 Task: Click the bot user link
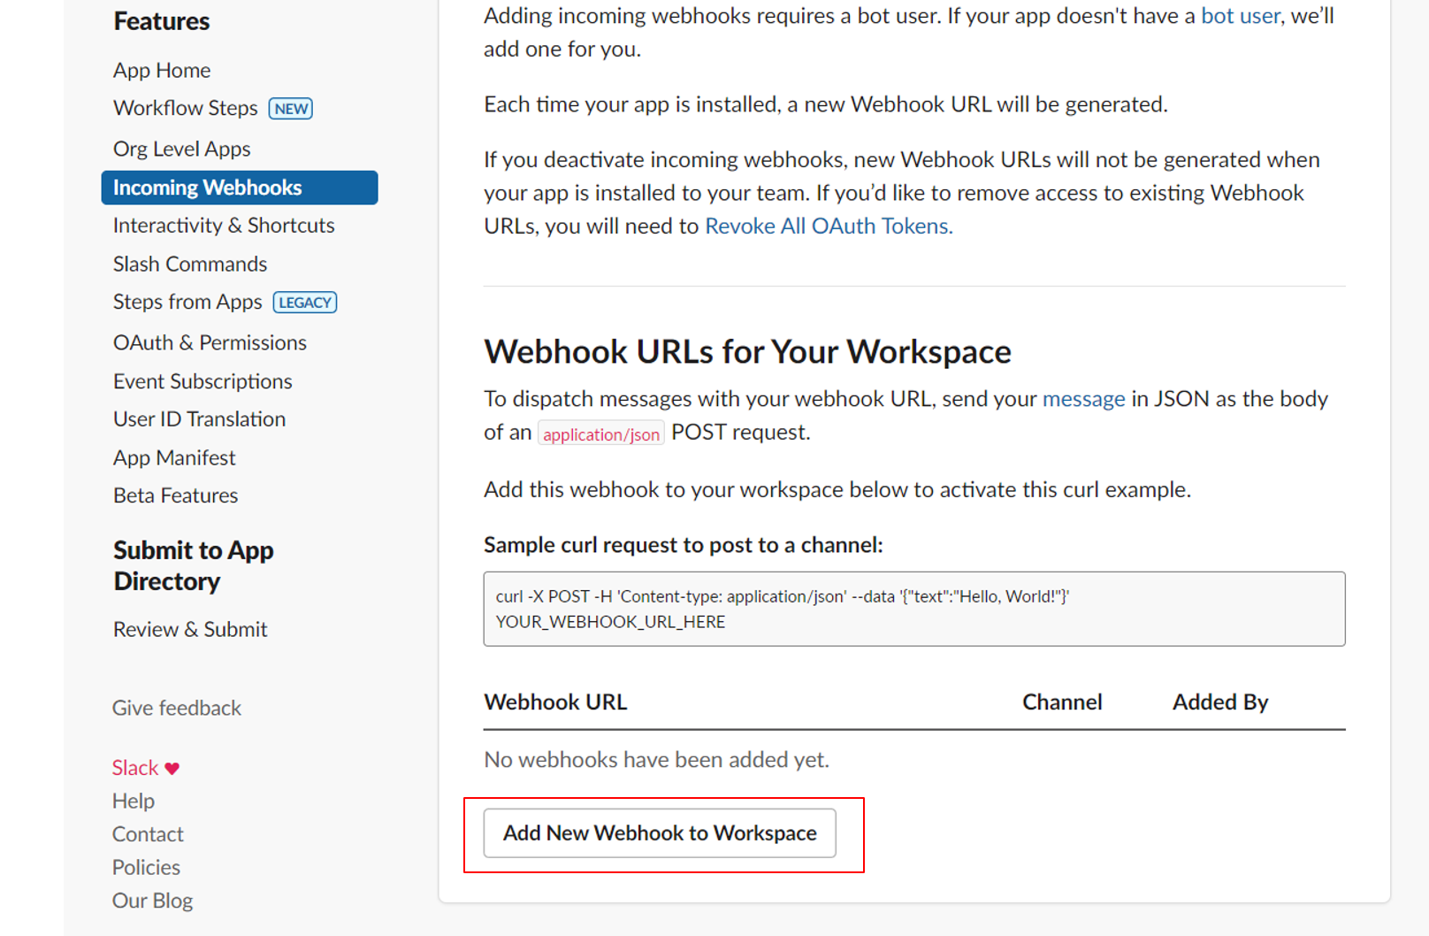pyautogui.click(x=1240, y=16)
